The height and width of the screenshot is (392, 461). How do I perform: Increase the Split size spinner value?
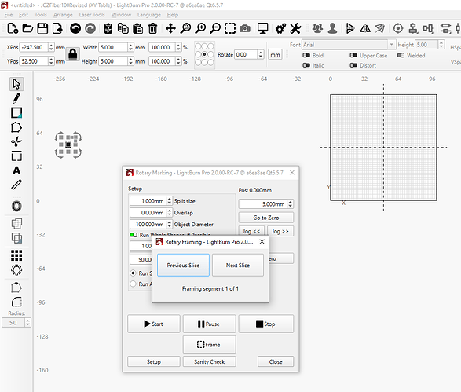(x=170, y=199)
